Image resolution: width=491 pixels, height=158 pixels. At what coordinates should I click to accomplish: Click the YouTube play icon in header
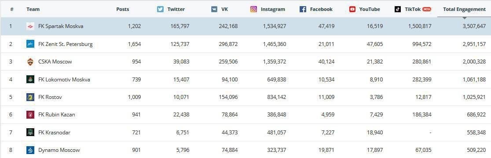[352, 9]
